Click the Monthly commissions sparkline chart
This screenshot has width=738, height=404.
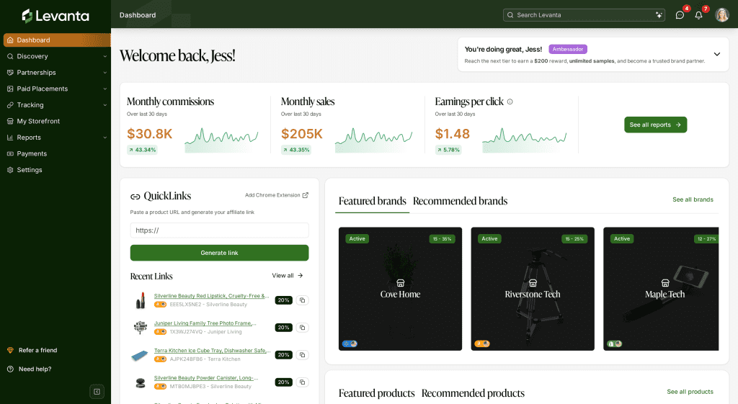(221, 140)
